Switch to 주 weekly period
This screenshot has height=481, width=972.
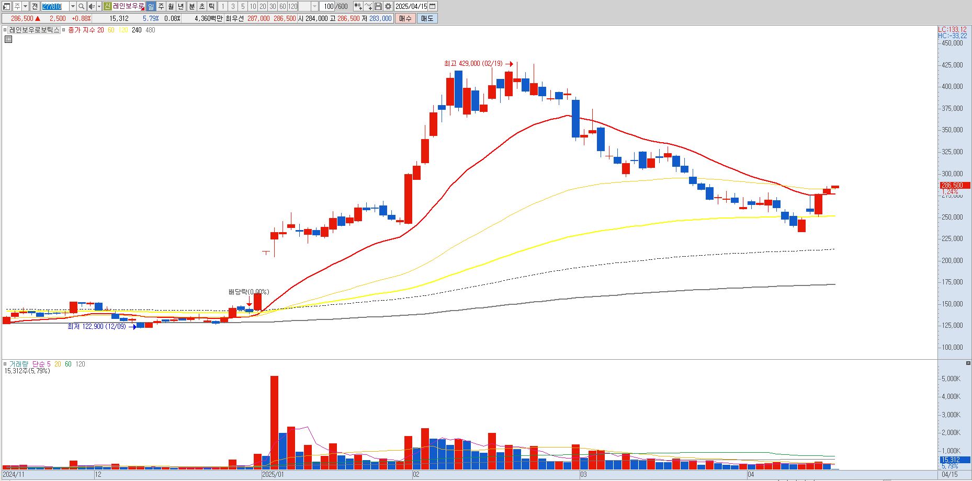coord(161,6)
